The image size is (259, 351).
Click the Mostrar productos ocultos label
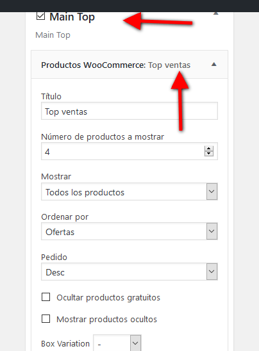(106, 319)
